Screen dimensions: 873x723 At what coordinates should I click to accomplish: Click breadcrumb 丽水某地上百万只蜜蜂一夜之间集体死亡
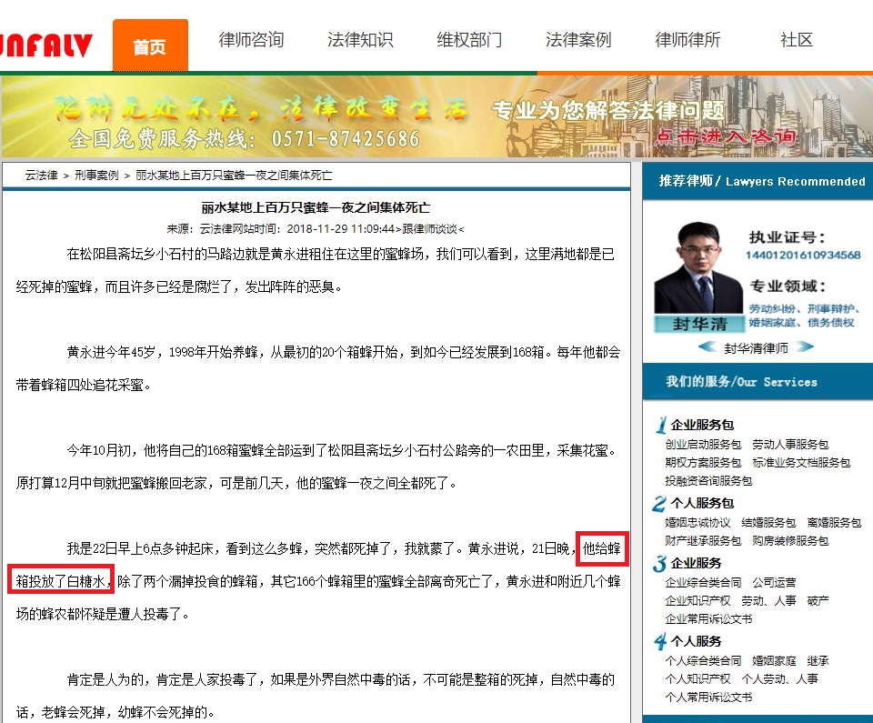(234, 176)
